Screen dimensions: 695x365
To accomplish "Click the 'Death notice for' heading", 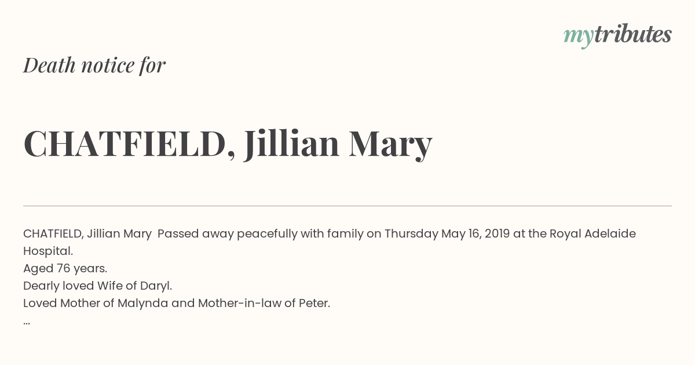I will click(94, 65).
